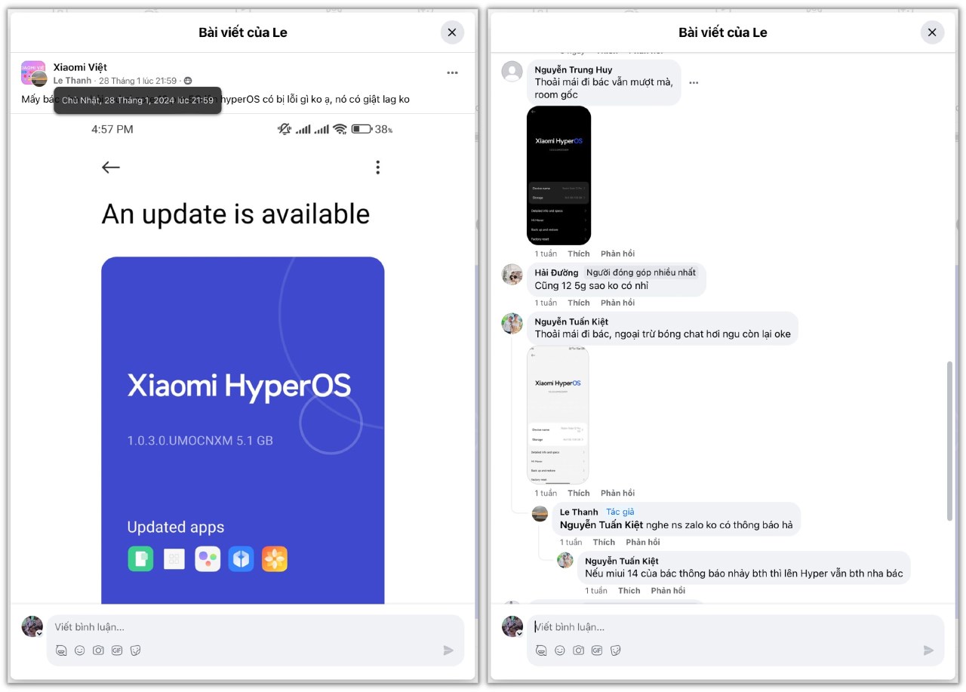Add GIF in left comment box
Viewport: 966px width, 692px height.
(x=117, y=650)
